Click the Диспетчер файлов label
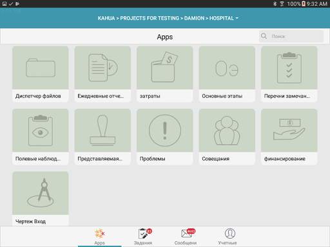Viewport: 330px width, 247px height. tap(38, 96)
